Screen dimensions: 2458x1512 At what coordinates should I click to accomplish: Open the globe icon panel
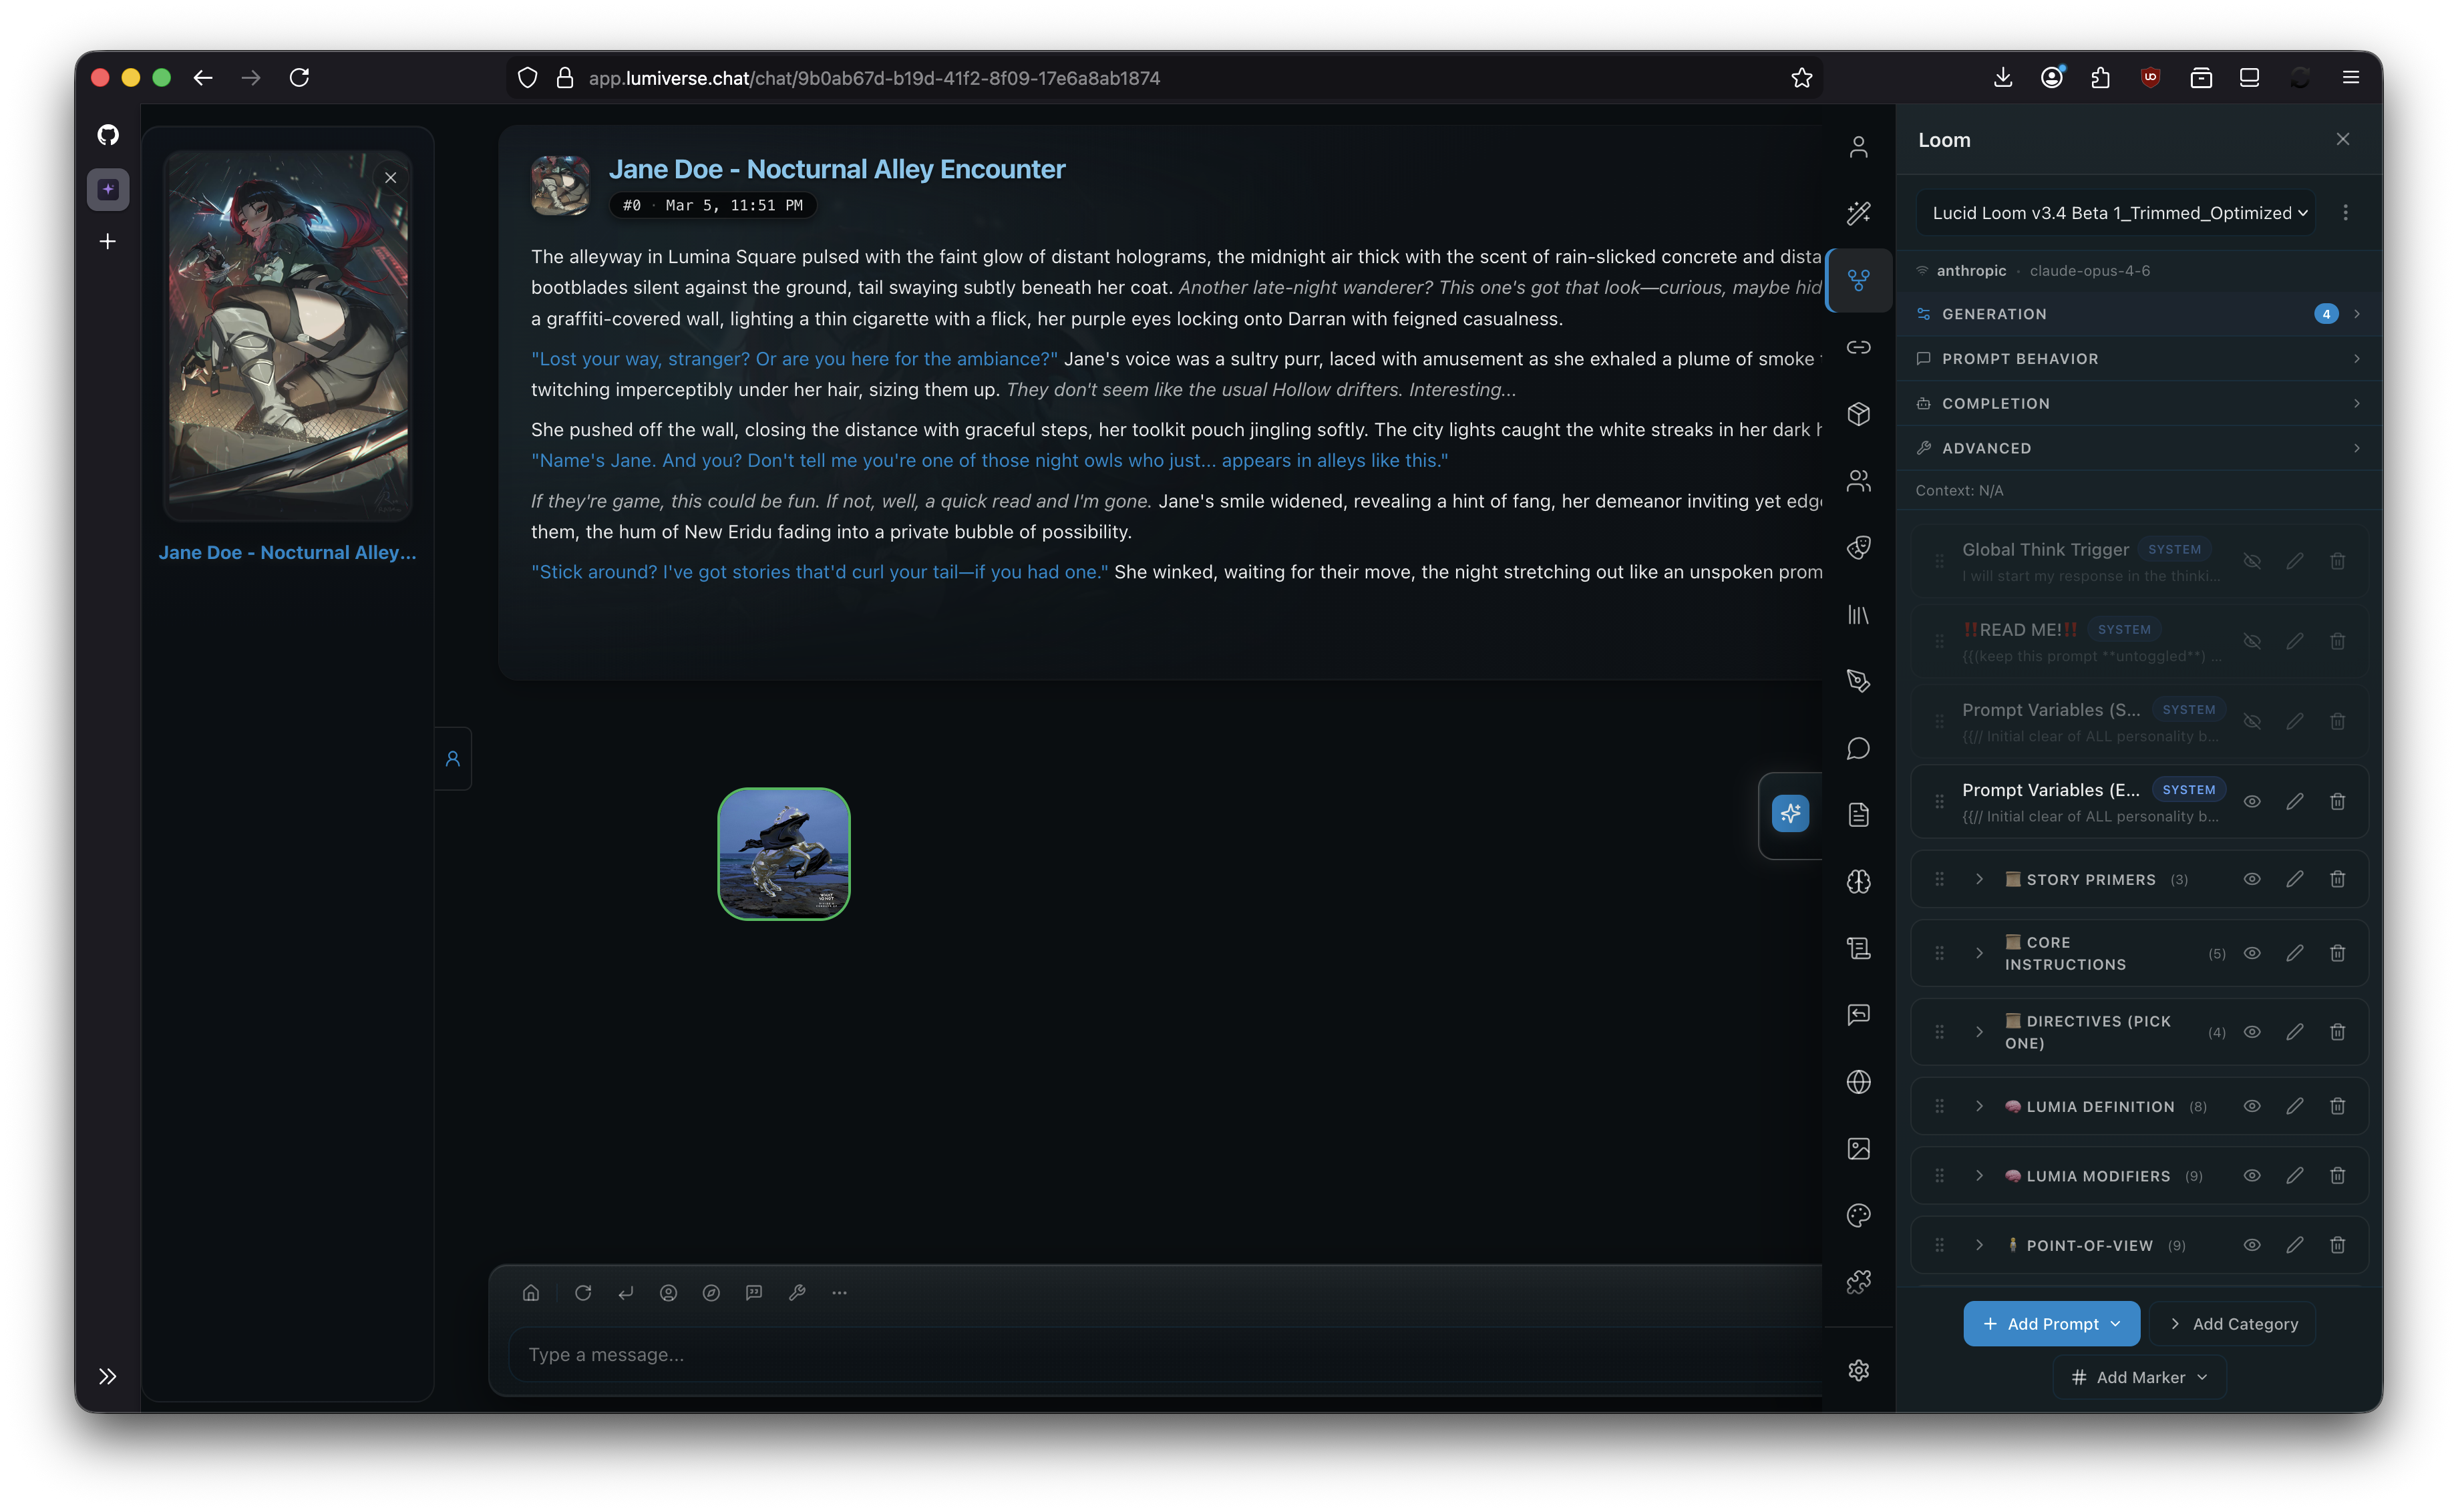coord(1858,1082)
